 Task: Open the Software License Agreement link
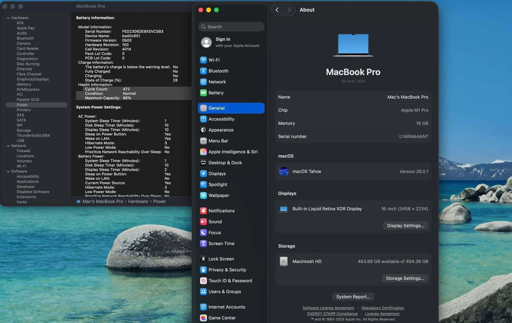coord(328,308)
